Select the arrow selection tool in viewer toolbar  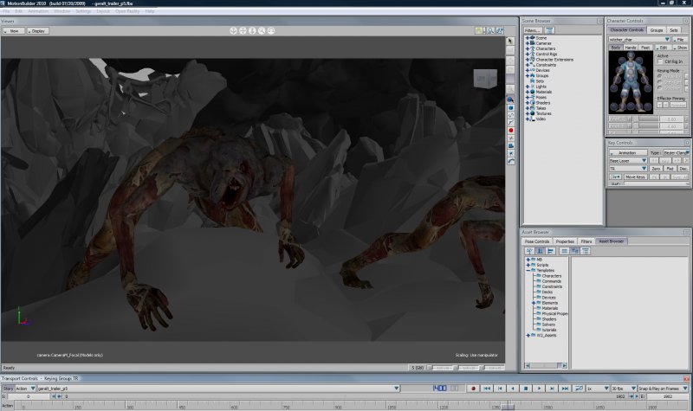(x=510, y=41)
